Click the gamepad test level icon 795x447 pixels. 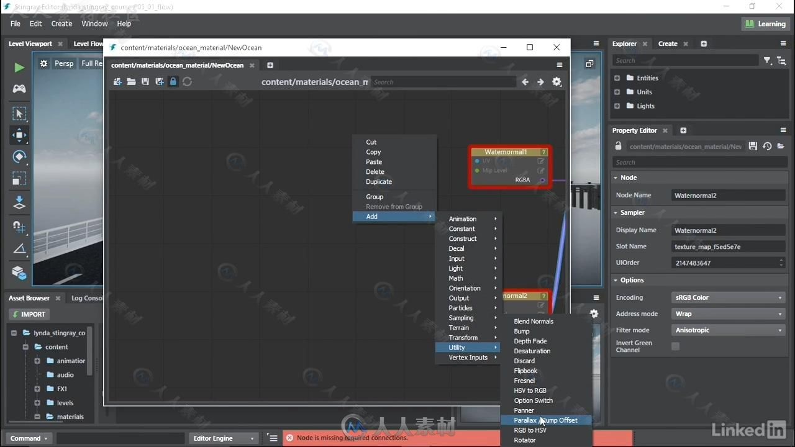19,89
